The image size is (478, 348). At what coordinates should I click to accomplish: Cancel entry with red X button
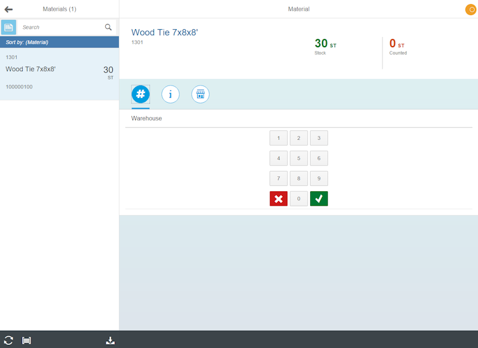coord(278,199)
